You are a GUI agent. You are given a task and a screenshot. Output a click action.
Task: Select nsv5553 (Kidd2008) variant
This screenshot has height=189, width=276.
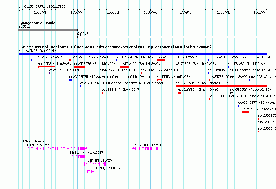point(174,77)
